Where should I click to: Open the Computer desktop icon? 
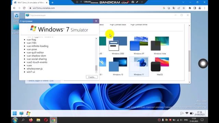tap(16, 29)
